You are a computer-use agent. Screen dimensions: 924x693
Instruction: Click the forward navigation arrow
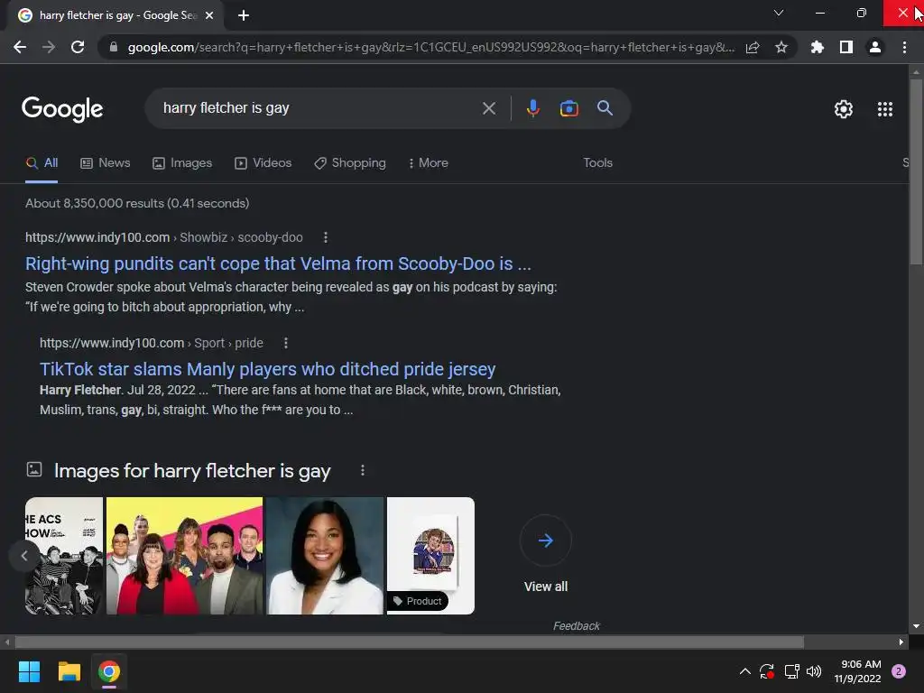(x=49, y=47)
